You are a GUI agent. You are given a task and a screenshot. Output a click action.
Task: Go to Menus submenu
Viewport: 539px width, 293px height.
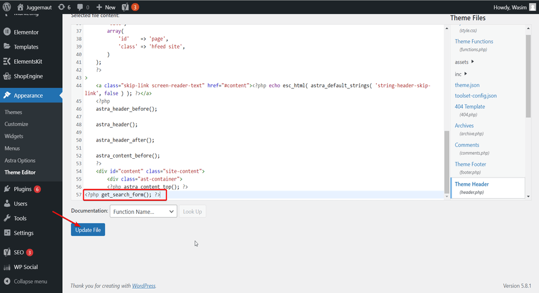[12, 148]
